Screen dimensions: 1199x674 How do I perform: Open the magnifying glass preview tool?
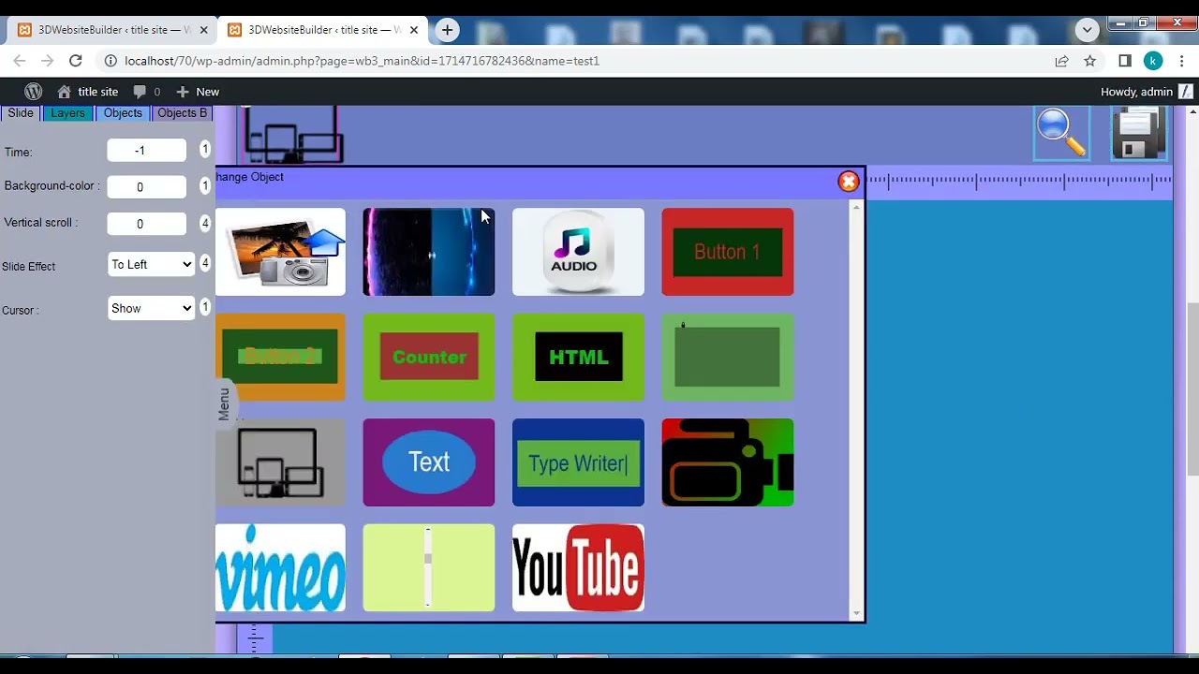click(x=1061, y=133)
